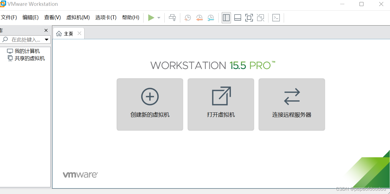This screenshot has height=194, width=390.
Task: Switch to the 主页 tab
Action: [x=68, y=34]
